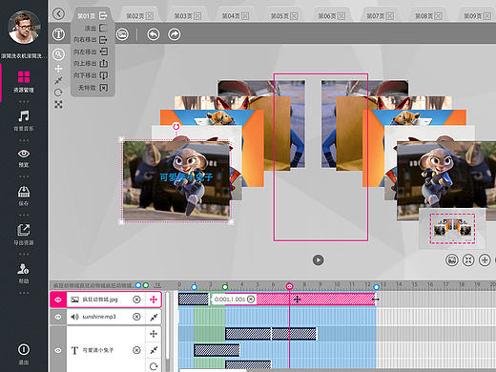Click the mini-map overview thumbnail
The width and height of the screenshot is (496, 372).
[452, 229]
